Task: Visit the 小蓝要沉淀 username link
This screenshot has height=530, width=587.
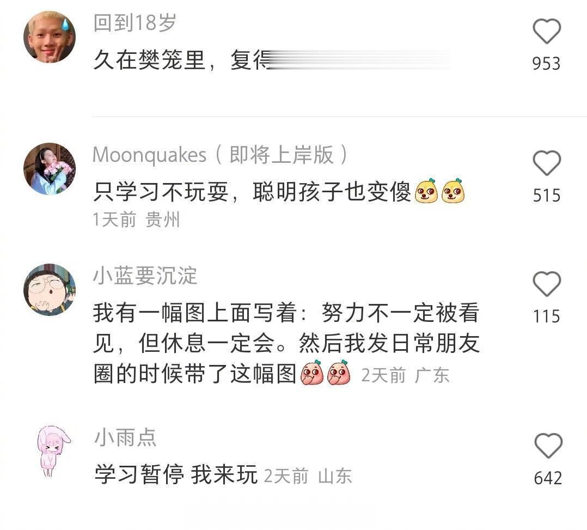Action: (145, 276)
